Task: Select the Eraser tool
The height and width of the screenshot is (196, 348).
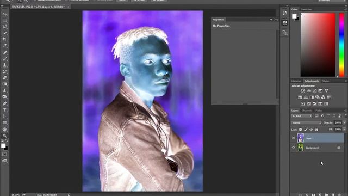Action: click(5, 77)
